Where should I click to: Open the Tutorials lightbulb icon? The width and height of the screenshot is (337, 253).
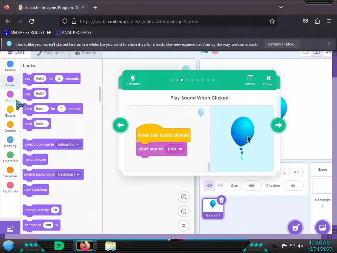tap(133, 80)
